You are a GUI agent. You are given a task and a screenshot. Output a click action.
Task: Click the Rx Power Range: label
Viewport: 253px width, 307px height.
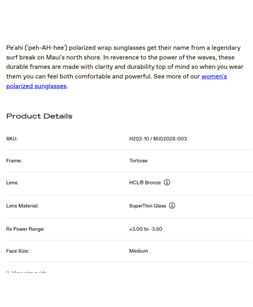(25, 229)
